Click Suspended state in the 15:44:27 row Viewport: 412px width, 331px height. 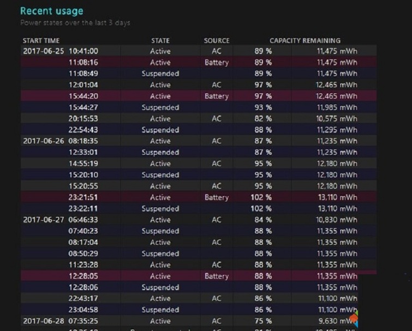tap(160, 107)
